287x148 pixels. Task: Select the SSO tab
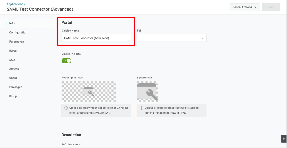(12, 60)
